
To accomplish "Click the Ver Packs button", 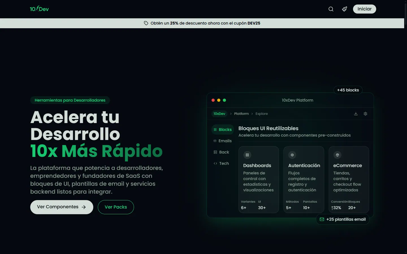I will pyautogui.click(x=116, y=207).
